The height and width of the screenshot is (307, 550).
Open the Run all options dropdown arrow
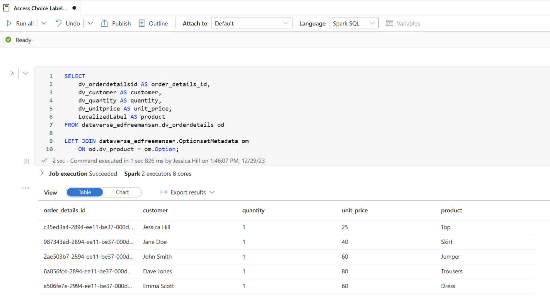click(x=44, y=23)
